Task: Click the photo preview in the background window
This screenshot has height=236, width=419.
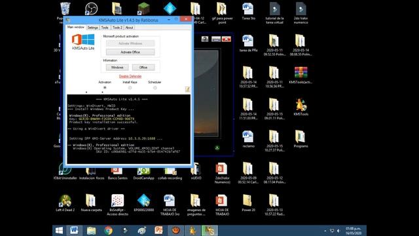Action: point(206,94)
